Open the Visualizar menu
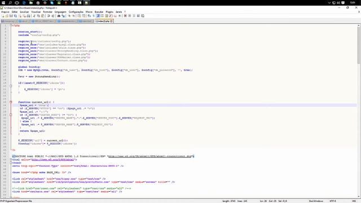 tap(36, 12)
